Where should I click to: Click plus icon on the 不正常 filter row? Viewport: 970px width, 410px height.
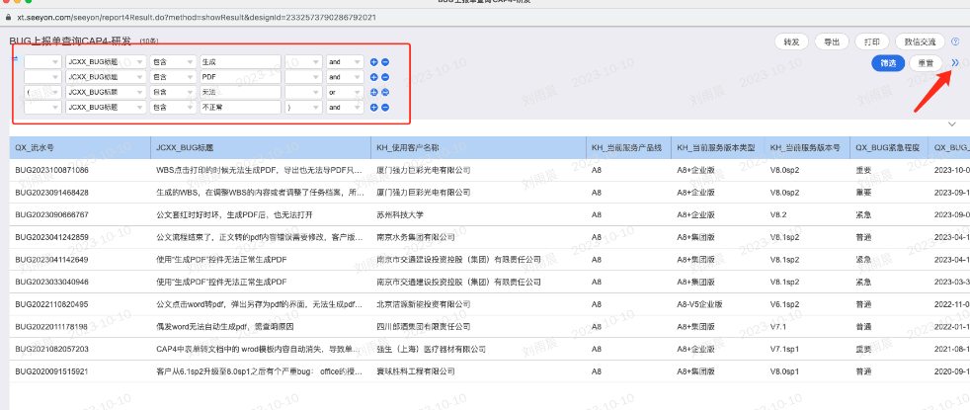[x=374, y=106]
